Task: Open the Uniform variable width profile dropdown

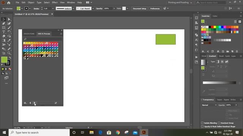Action: click(73, 8)
